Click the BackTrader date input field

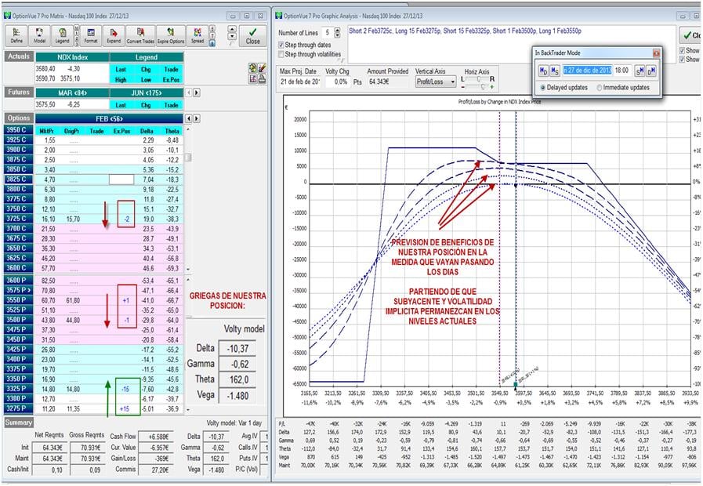click(x=586, y=71)
